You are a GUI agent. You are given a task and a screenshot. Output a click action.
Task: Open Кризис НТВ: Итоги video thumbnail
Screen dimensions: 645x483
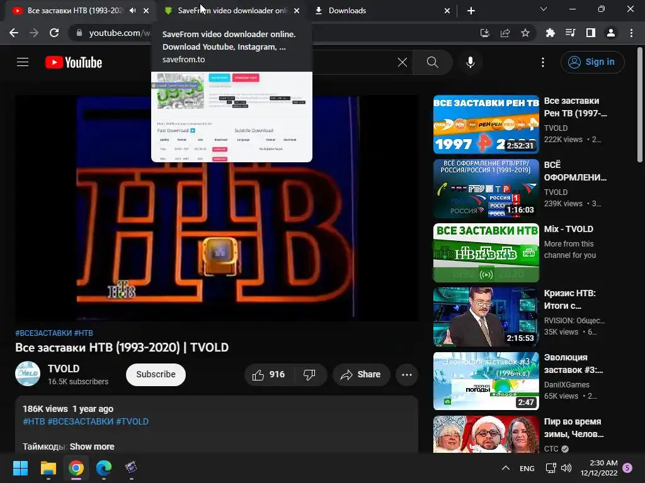tap(486, 317)
